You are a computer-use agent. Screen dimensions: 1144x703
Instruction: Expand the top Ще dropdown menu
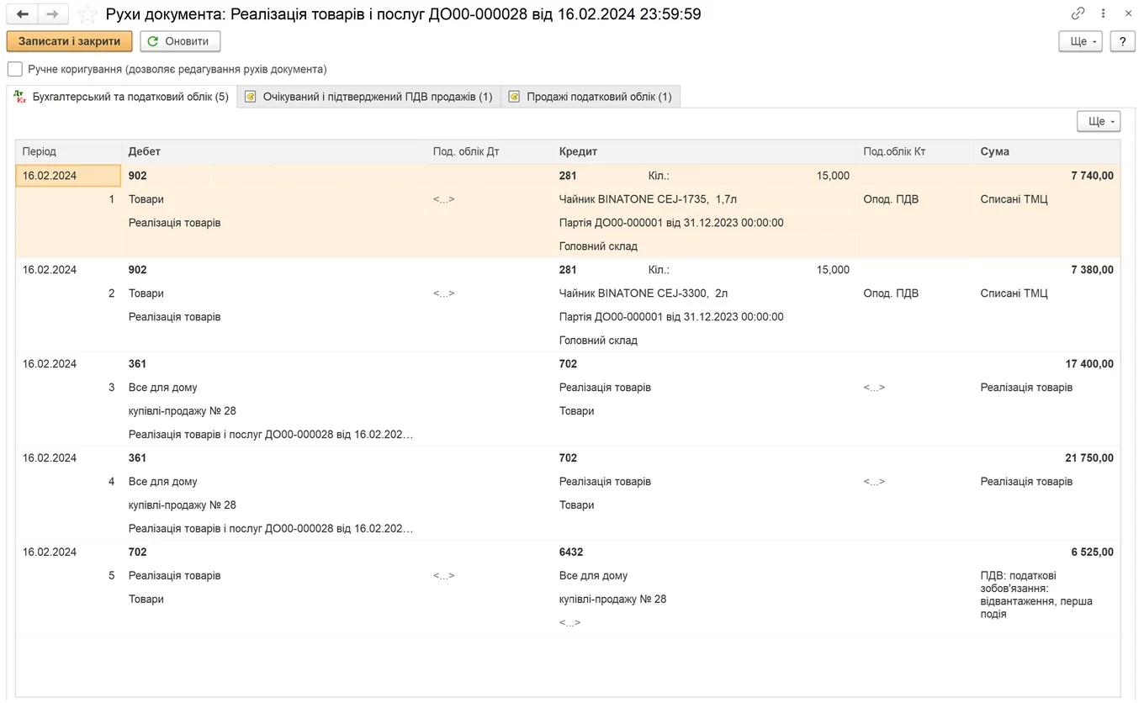point(1080,41)
